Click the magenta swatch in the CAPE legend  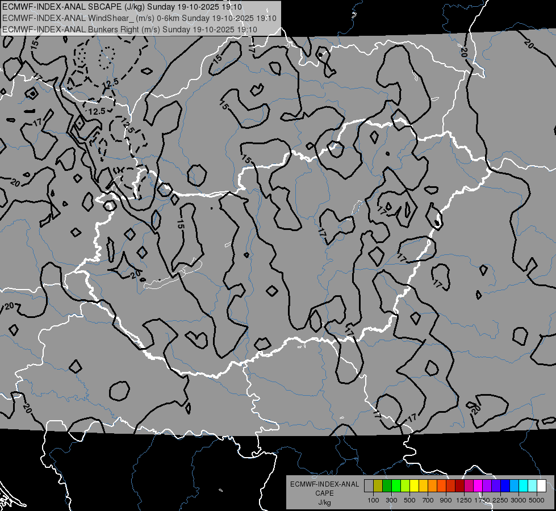pyautogui.click(x=478, y=486)
